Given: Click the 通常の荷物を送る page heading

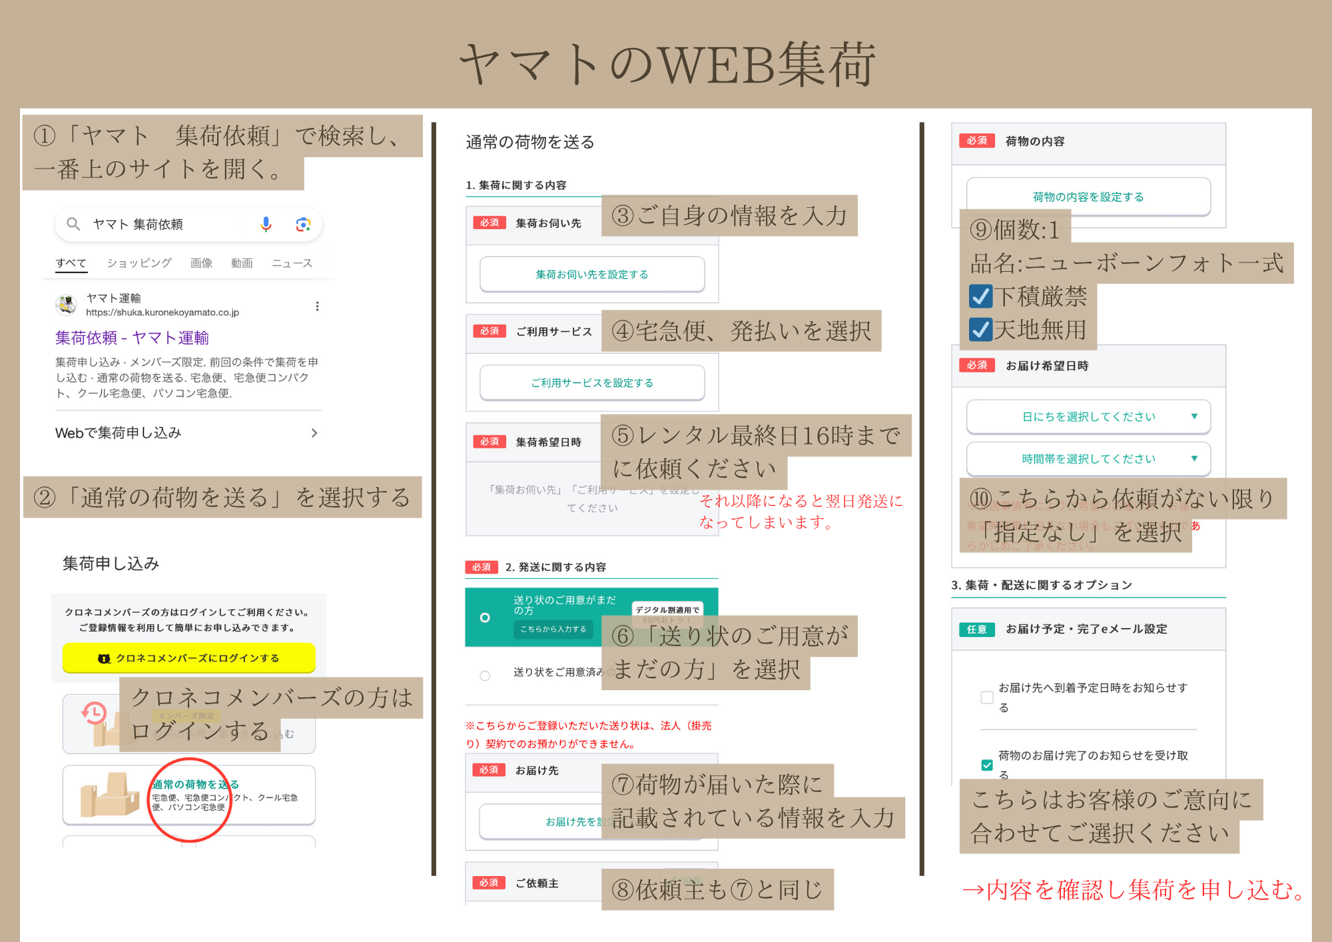Looking at the screenshot, I should tap(530, 142).
